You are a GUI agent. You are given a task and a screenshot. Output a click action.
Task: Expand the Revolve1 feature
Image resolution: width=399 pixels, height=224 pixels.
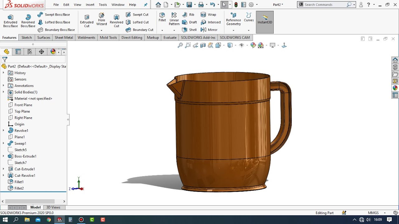3,130
